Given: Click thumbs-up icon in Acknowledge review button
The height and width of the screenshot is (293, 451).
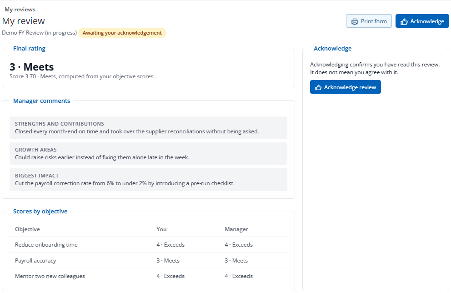Looking at the screenshot, I should [x=318, y=87].
